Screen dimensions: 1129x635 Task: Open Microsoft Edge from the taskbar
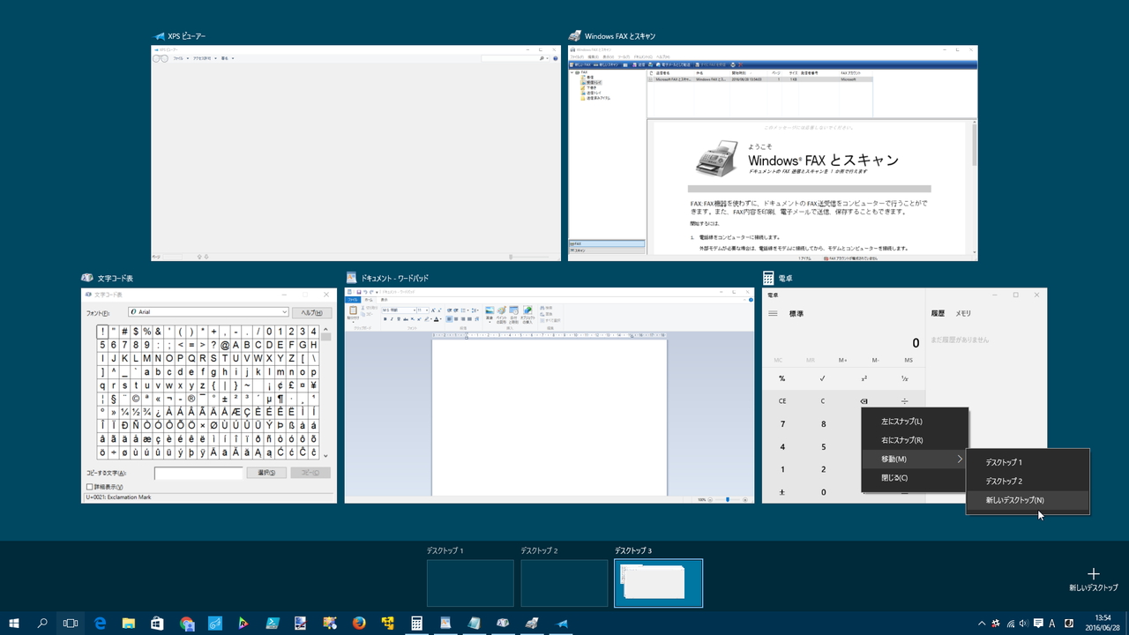100,624
